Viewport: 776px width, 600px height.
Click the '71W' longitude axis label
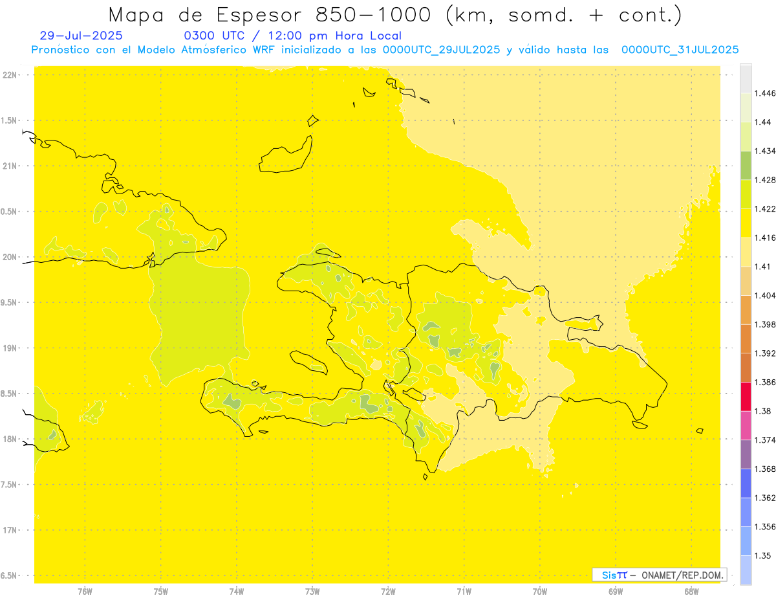click(464, 591)
